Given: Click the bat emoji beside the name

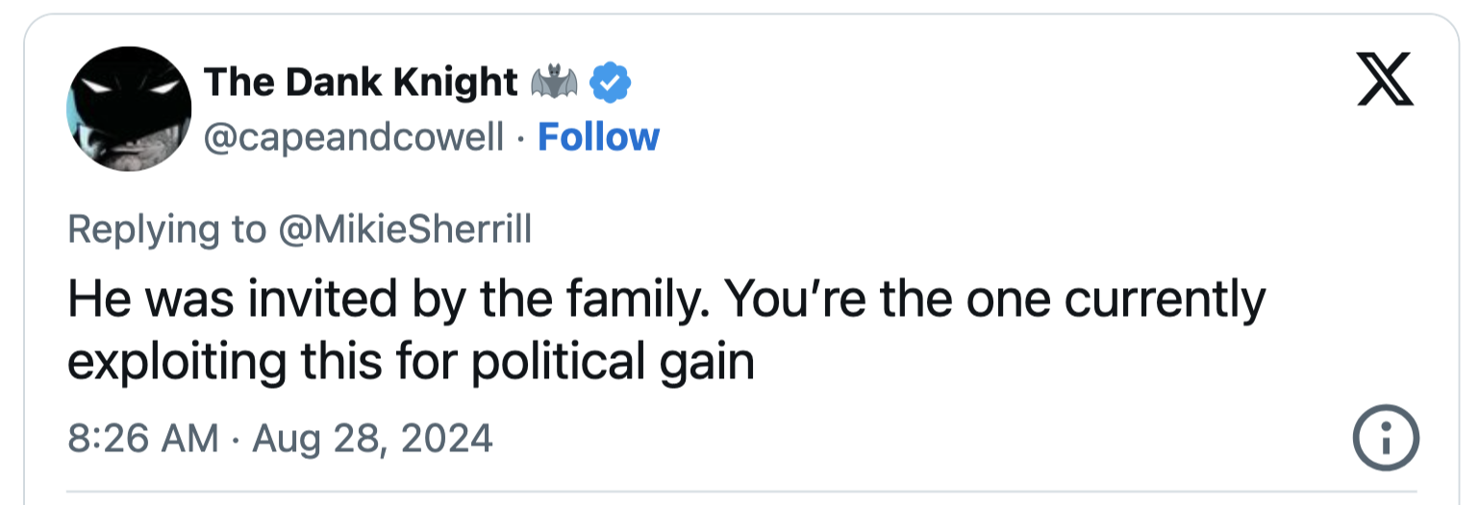Looking at the screenshot, I should (x=555, y=84).
